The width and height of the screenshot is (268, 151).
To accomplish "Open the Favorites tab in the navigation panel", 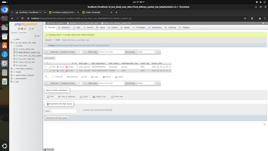I will coord(22,33).
